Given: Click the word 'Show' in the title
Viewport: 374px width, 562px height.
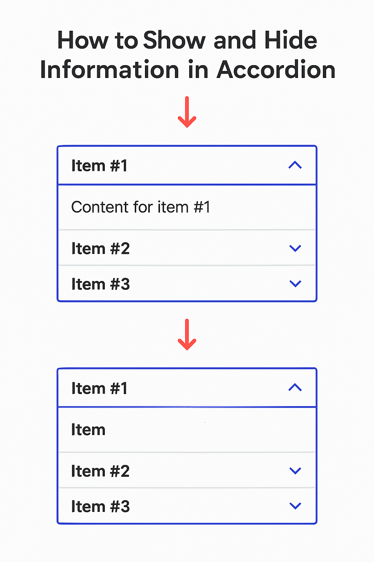Looking at the screenshot, I should (175, 40).
